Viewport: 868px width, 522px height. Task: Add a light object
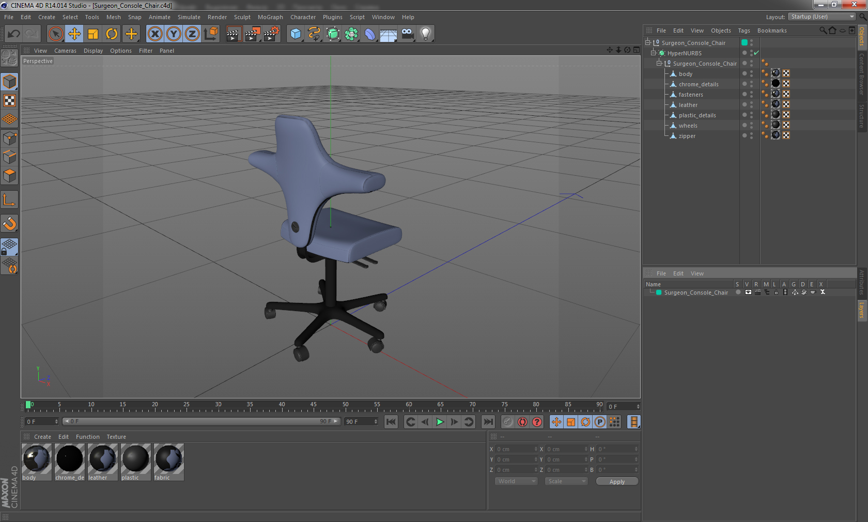pos(426,34)
